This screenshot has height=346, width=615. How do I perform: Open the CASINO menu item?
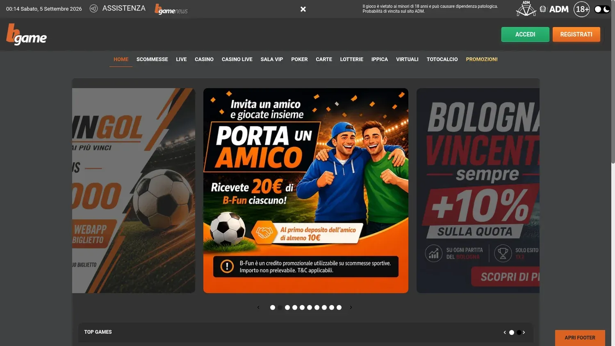204,59
